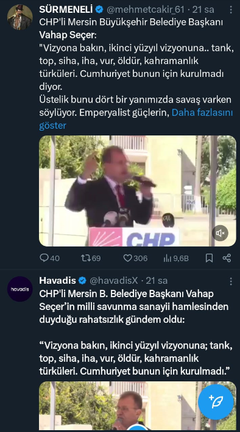Share the SÜRMENELİ tweet
The height and width of the screenshot is (432, 240).
[x=227, y=258]
